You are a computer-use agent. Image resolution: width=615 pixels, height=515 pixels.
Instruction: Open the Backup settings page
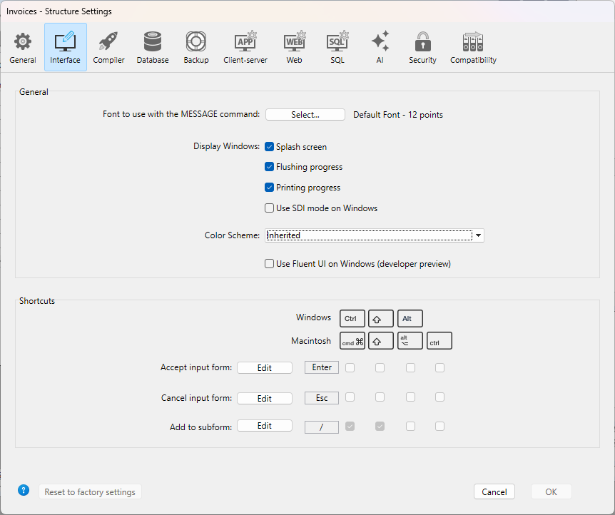coord(195,47)
